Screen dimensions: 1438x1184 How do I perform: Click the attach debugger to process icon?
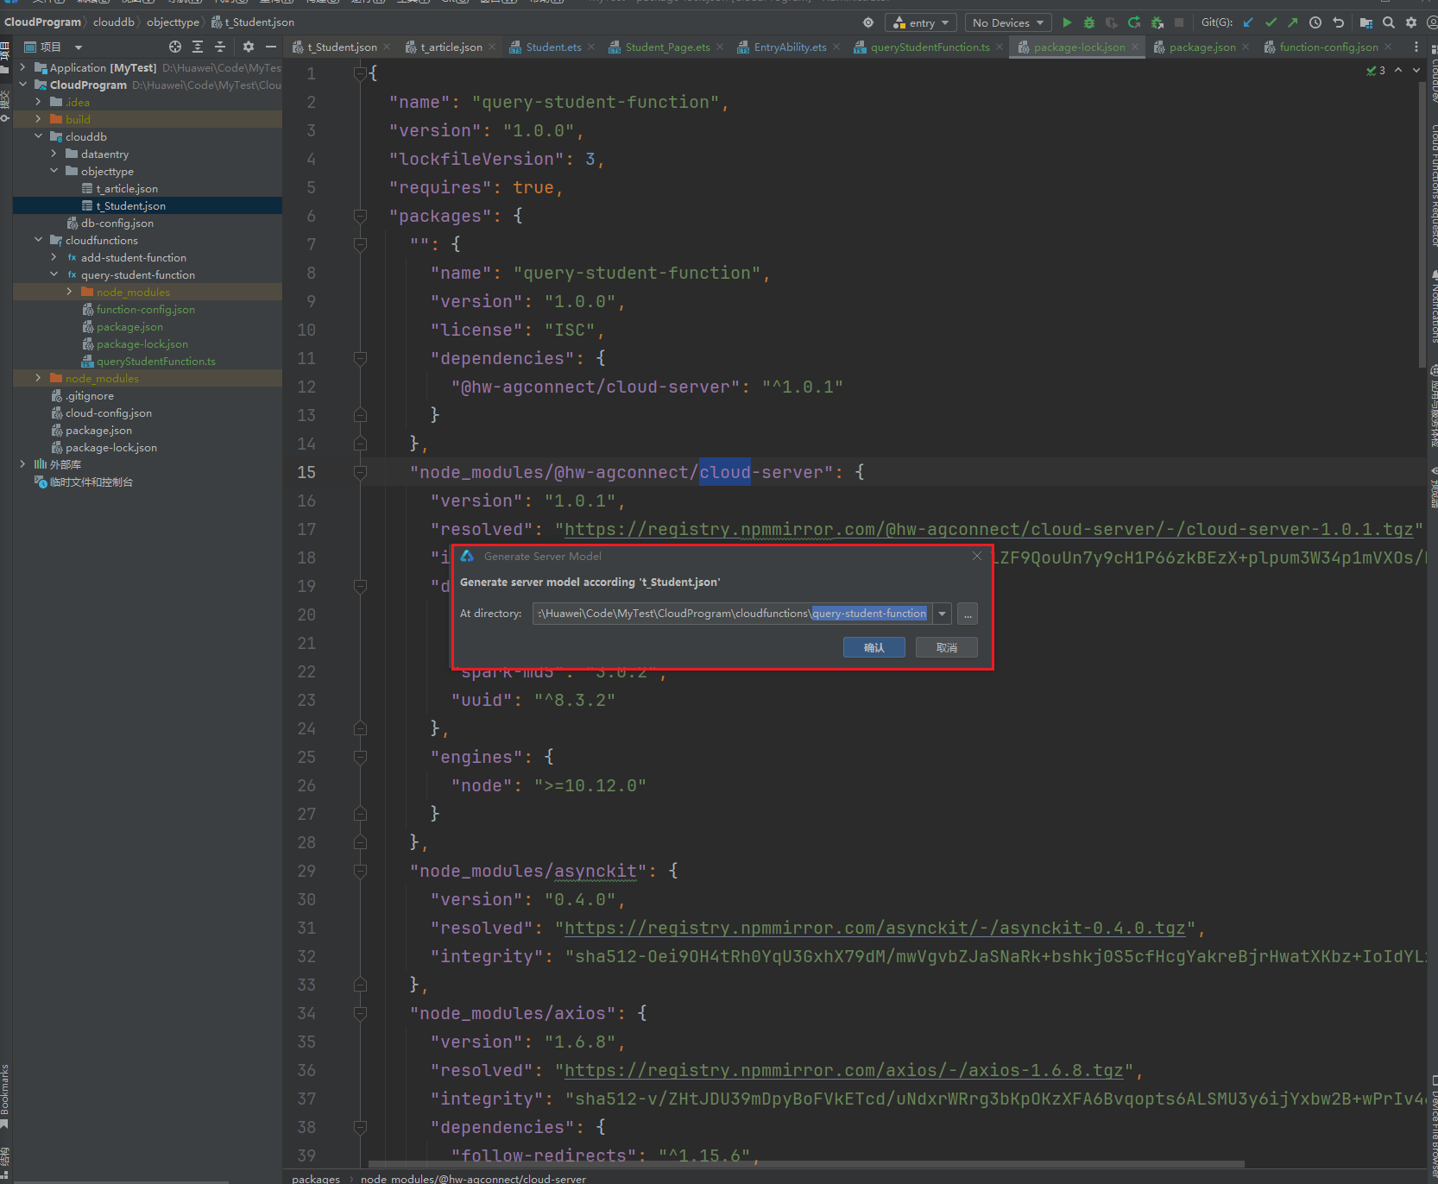click(x=1157, y=22)
